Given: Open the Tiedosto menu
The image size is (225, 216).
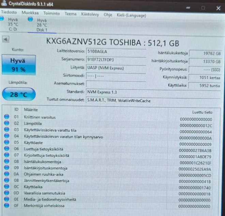Looking at the screenshot, I should [x=9, y=12].
